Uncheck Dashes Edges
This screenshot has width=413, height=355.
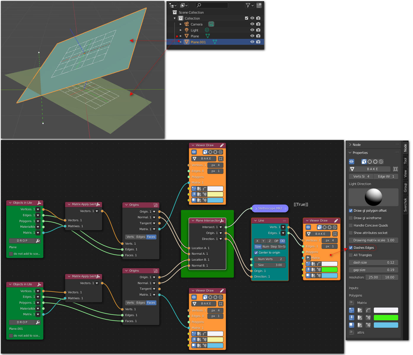click(351, 248)
